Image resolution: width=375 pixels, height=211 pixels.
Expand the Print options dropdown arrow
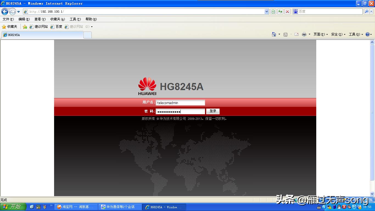tap(309, 34)
